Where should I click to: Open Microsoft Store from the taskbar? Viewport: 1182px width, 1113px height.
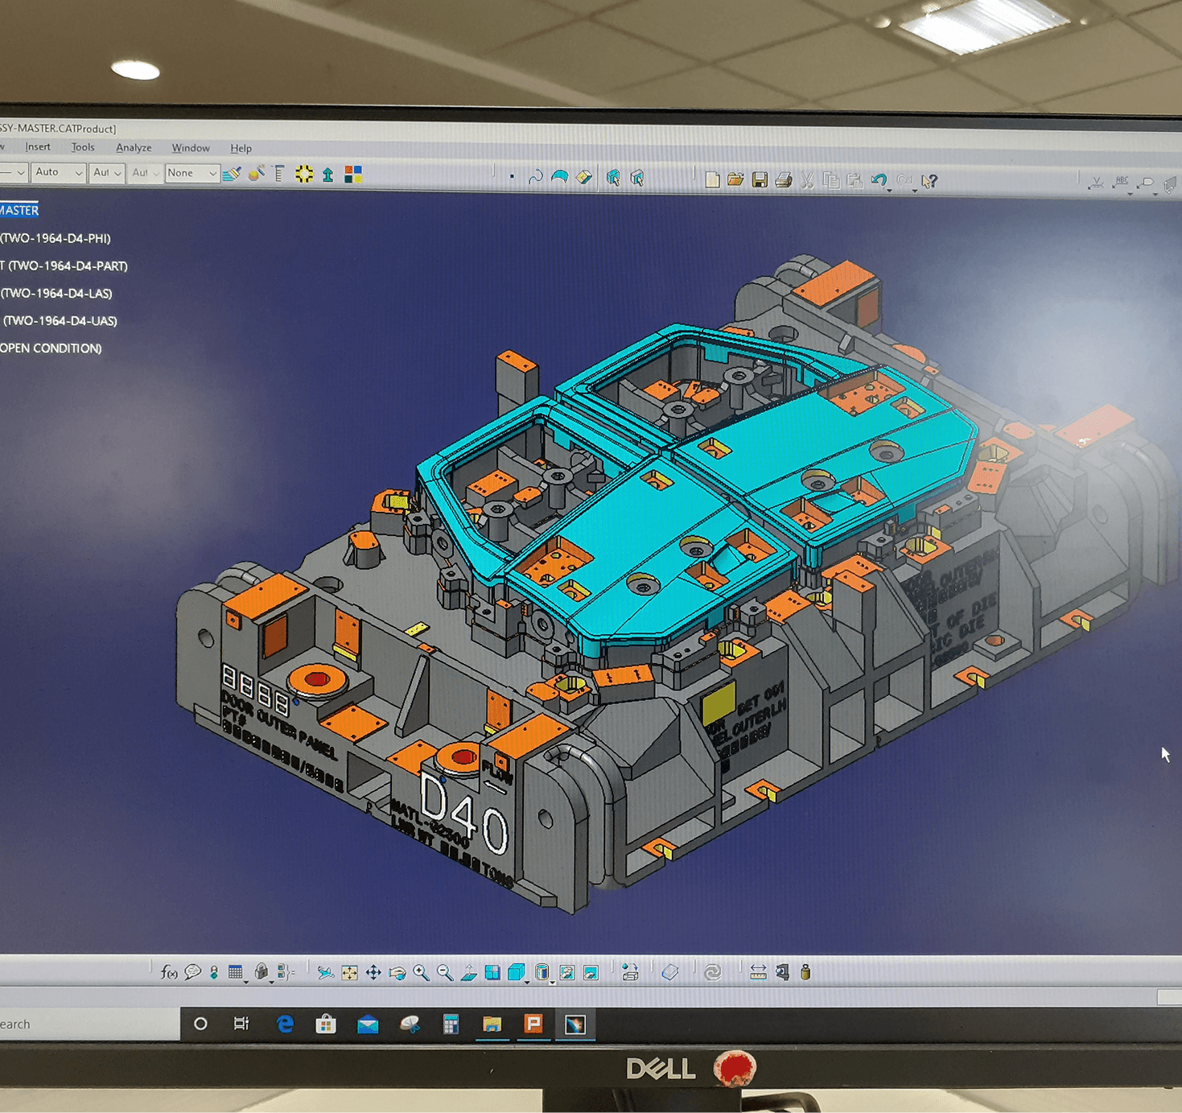(x=326, y=1024)
